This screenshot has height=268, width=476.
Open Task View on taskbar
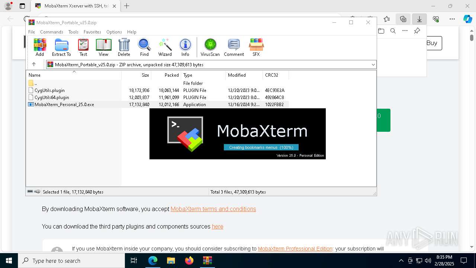click(x=134, y=261)
